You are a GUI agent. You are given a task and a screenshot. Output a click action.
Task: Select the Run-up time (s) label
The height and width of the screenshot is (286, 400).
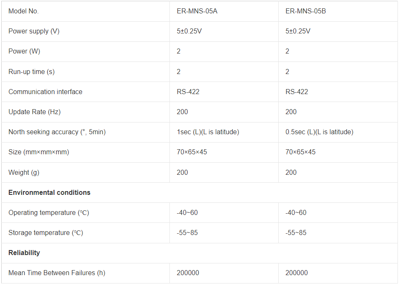31,71
